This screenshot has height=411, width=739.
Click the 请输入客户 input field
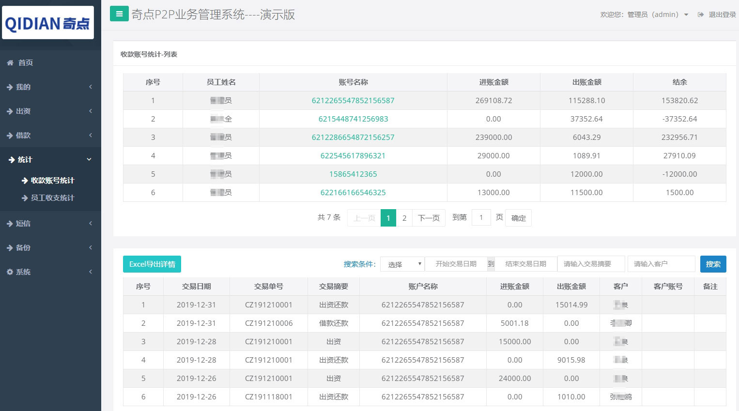tap(662, 264)
